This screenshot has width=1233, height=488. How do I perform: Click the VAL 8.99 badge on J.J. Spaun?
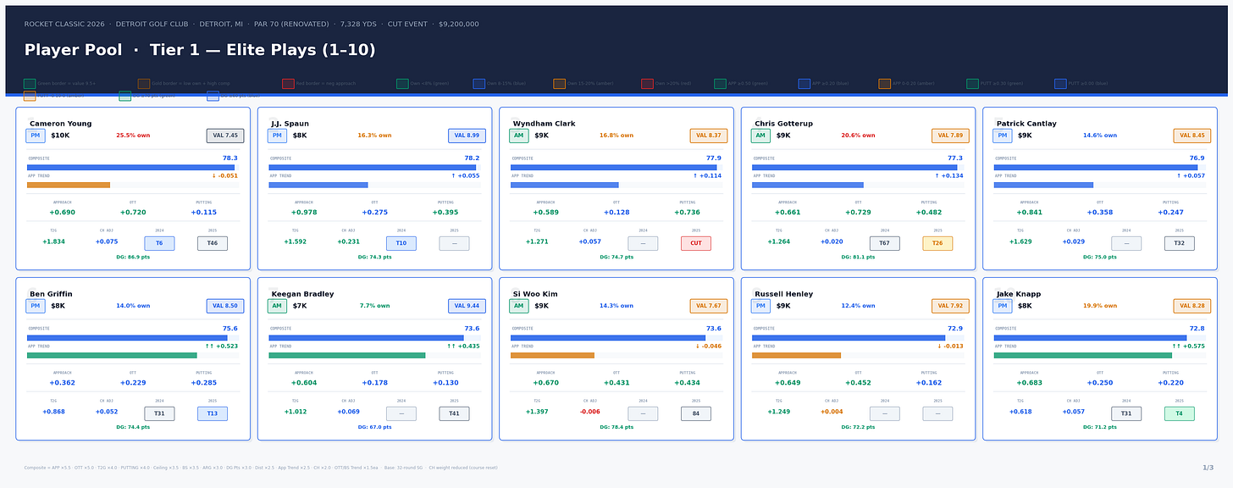[x=467, y=136]
